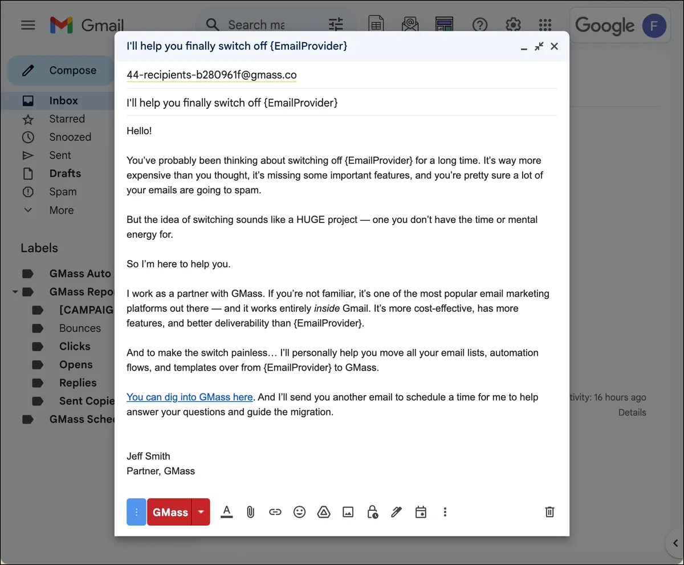
Task: Open the 'You can dig into GMass here' link
Action: click(190, 397)
